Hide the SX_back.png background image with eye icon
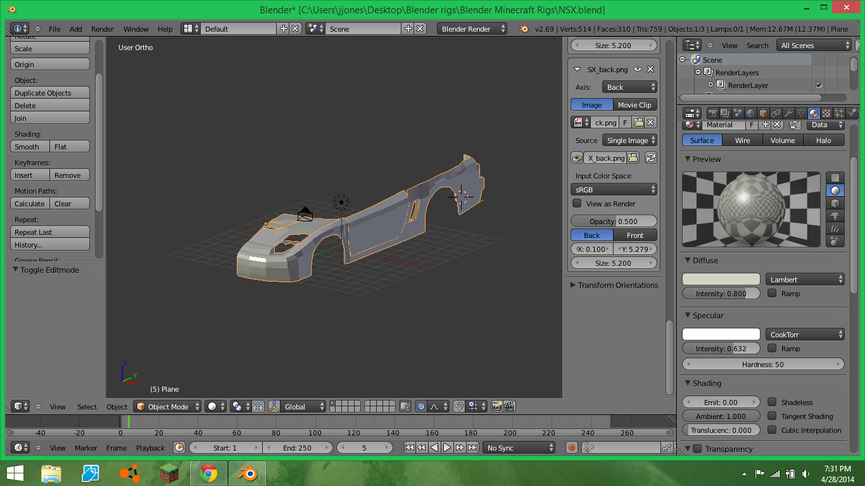This screenshot has height=486, width=865. click(638, 70)
